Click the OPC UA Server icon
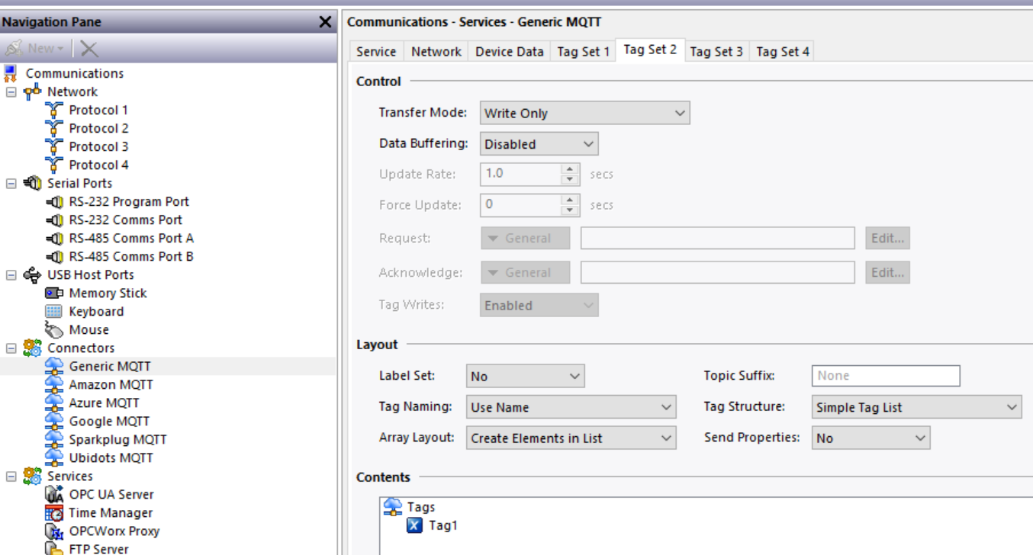This screenshot has height=555, width=1033. click(x=54, y=494)
